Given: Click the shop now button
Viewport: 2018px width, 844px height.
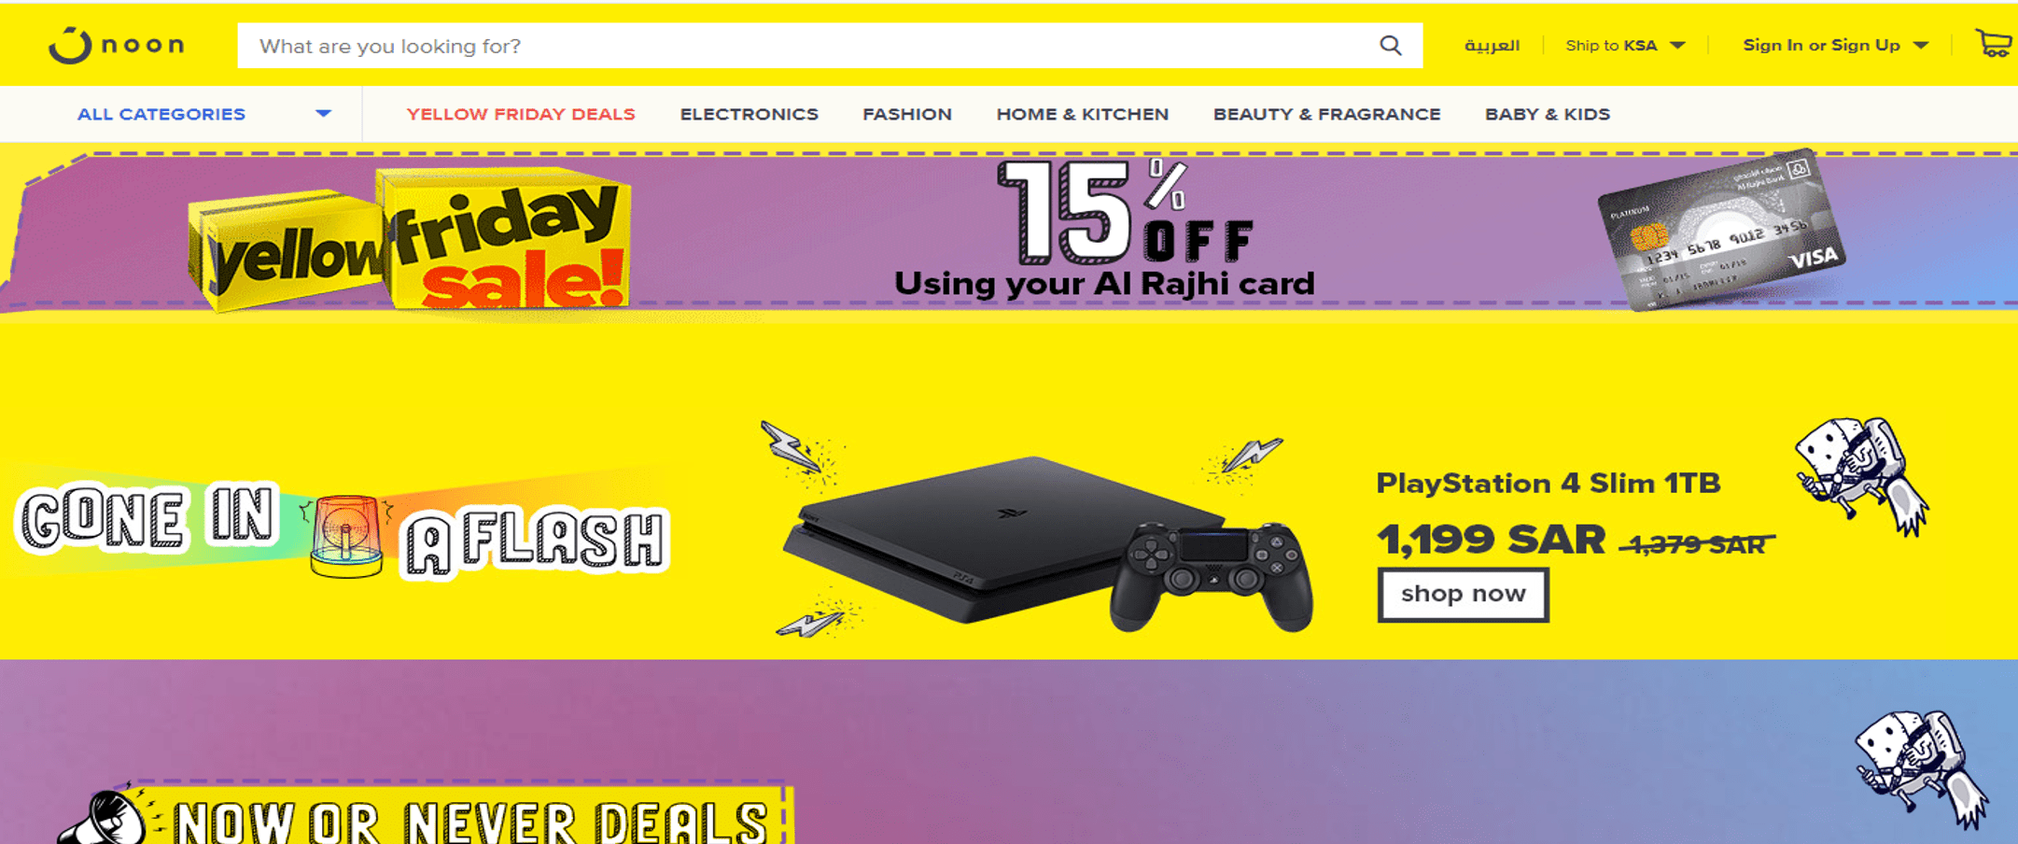Looking at the screenshot, I should coord(1463,595).
